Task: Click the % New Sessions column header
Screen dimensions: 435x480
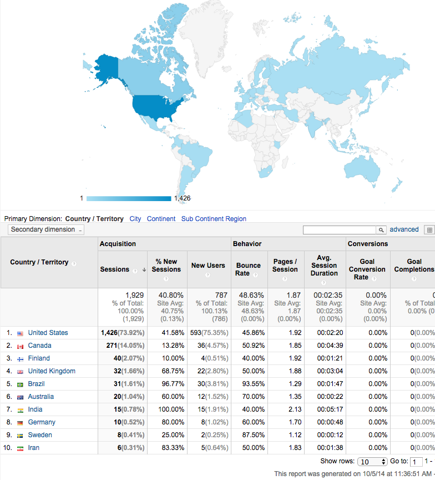Action: coord(167,269)
